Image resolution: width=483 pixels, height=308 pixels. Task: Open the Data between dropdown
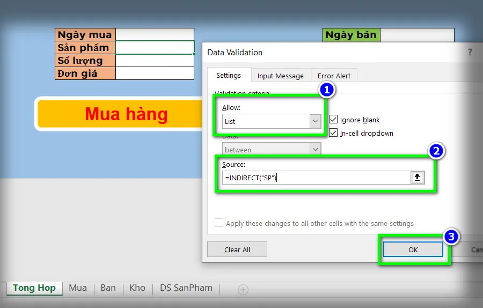(x=315, y=150)
